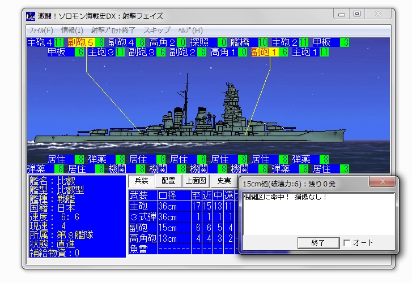Select the highlighted 副砲5 section
412x283 pixels.
pyautogui.click(x=86, y=42)
